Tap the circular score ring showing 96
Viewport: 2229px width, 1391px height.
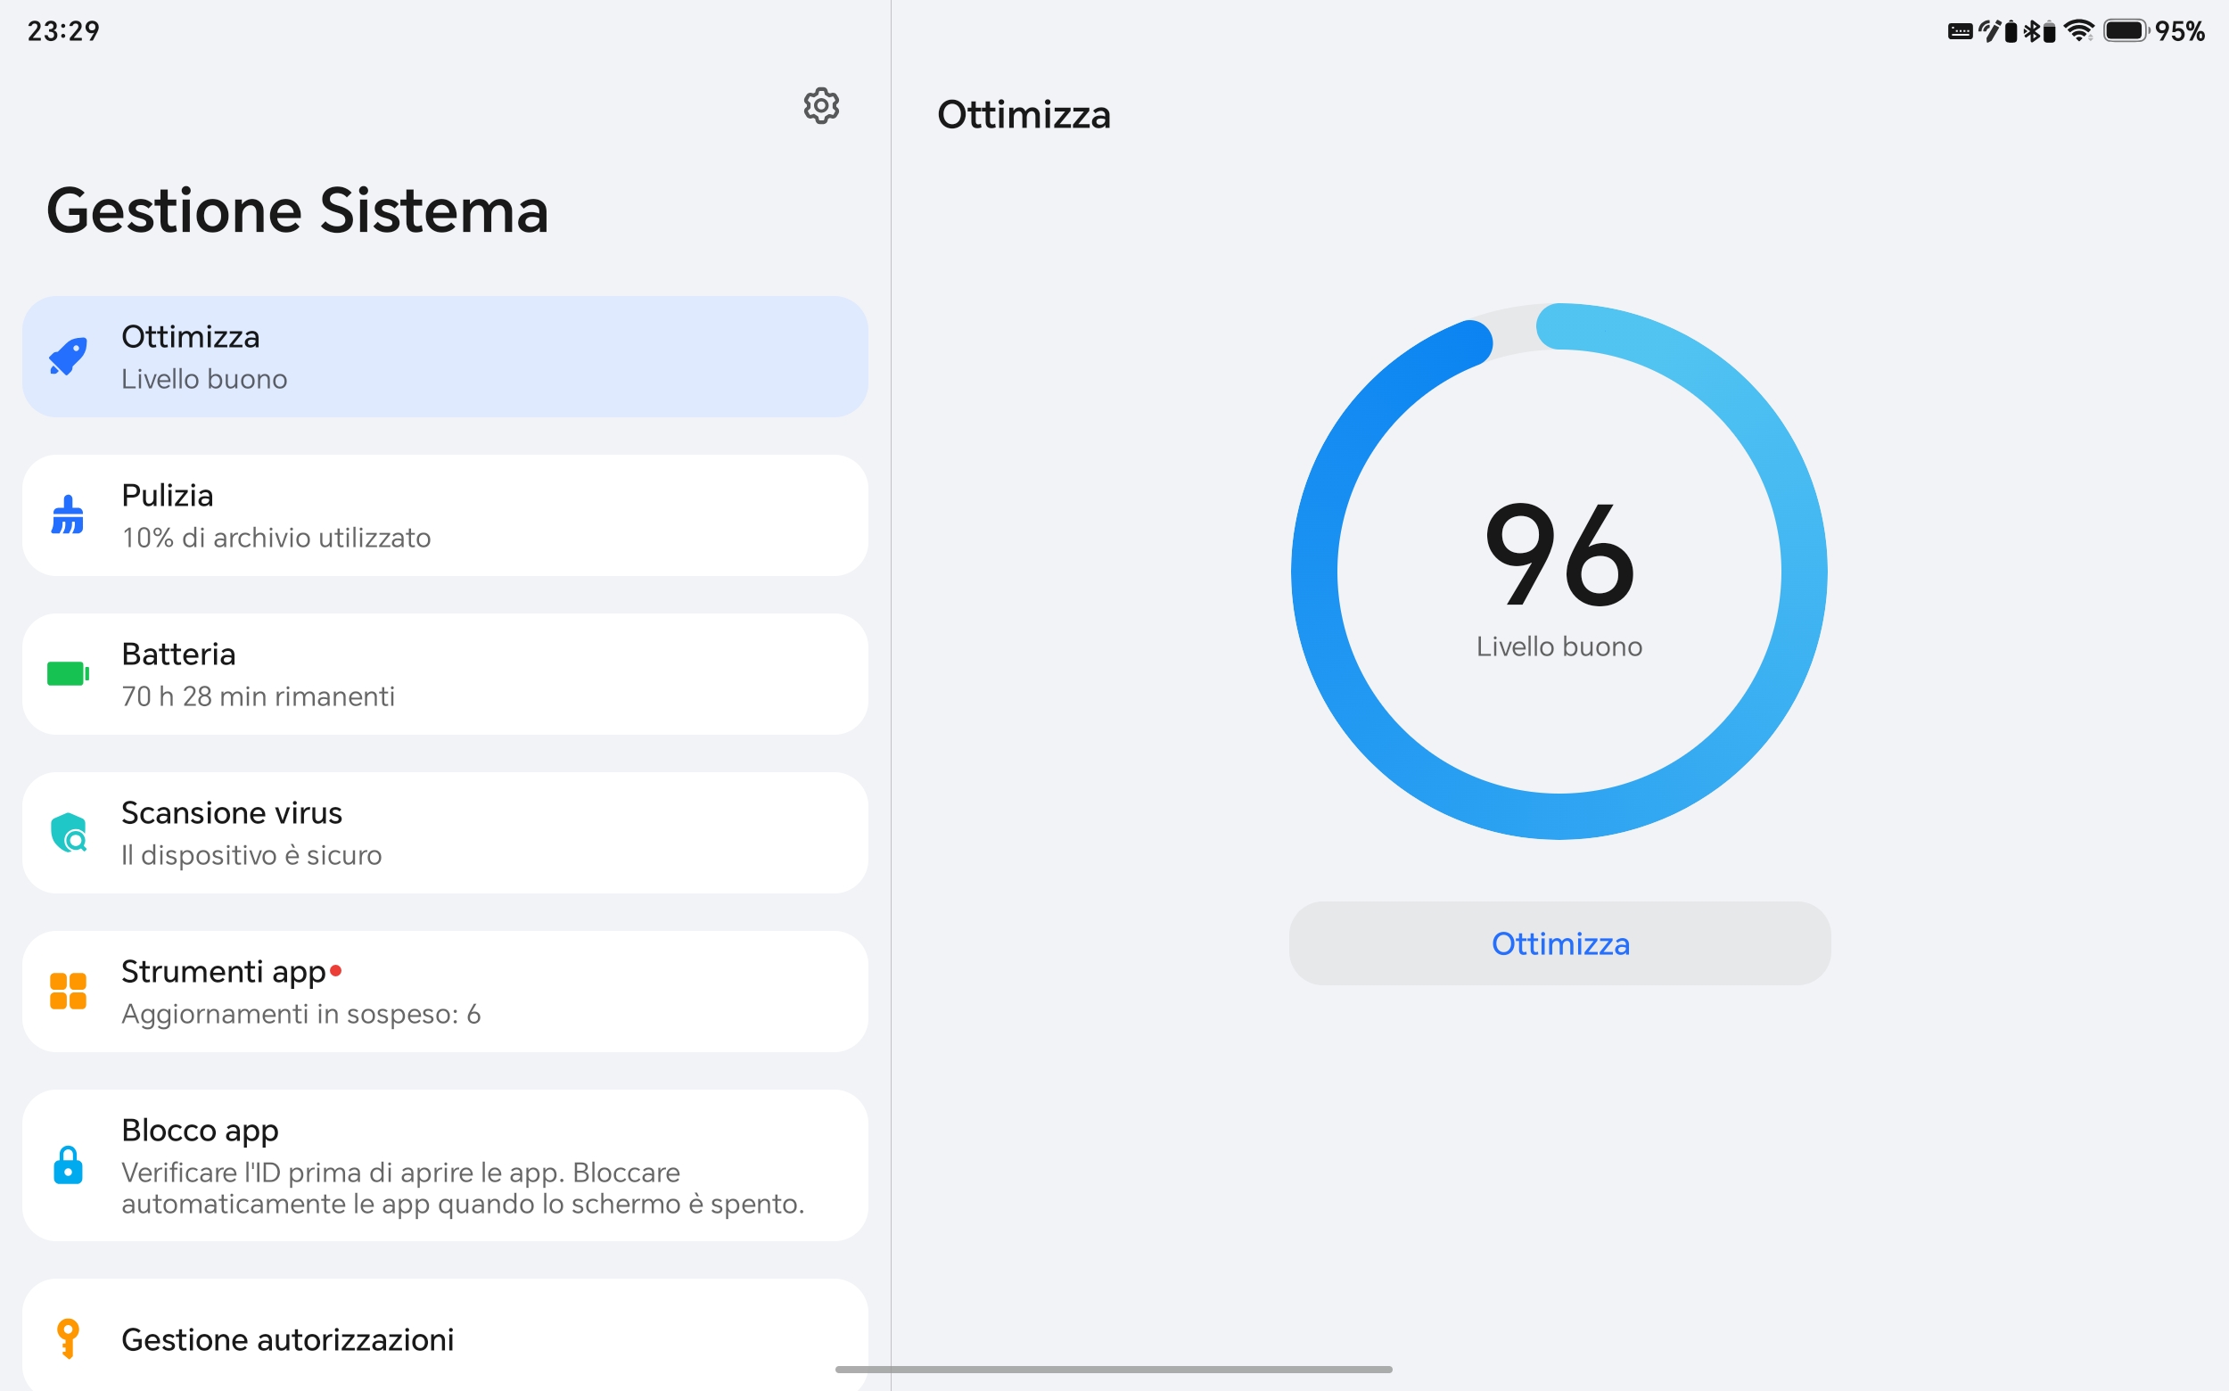tap(1559, 572)
